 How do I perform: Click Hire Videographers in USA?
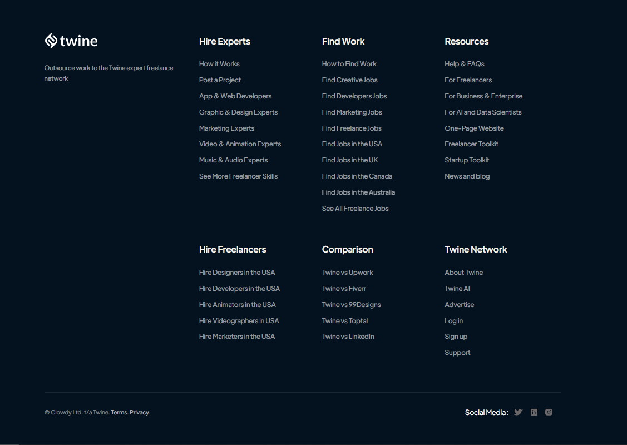point(239,320)
